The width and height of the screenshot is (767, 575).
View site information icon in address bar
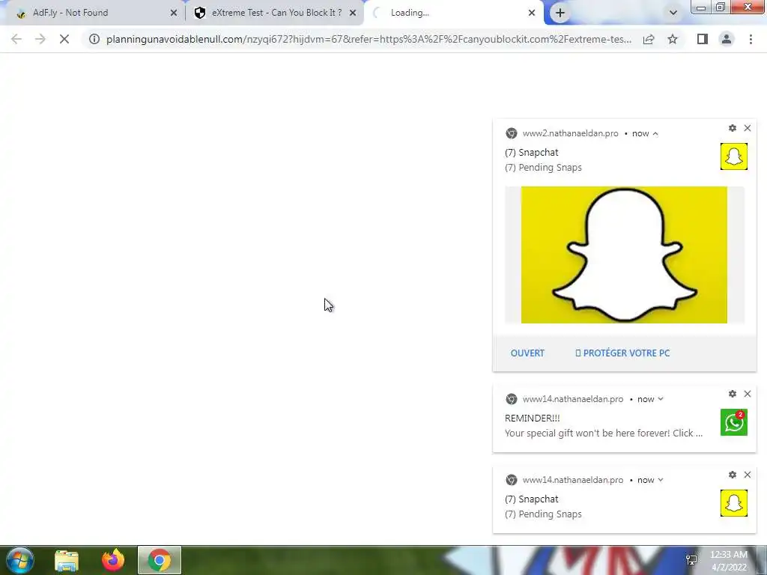[94, 39]
